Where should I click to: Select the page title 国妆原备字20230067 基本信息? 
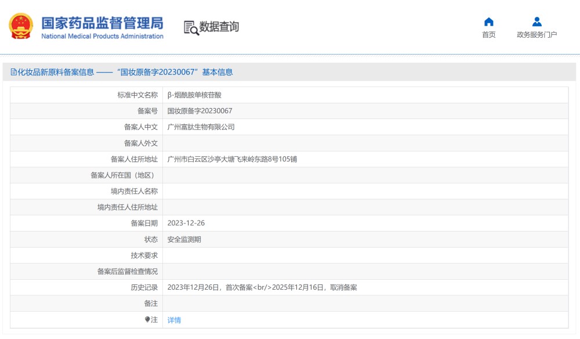pos(125,71)
